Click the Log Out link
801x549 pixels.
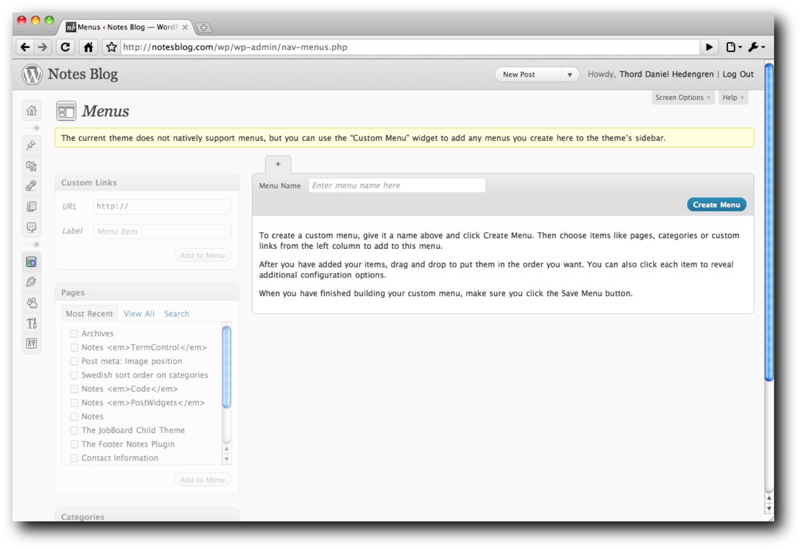click(x=738, y=74)
